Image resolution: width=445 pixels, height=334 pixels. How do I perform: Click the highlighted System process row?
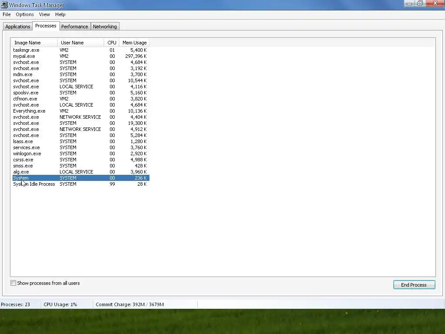(x=80, y=178)
